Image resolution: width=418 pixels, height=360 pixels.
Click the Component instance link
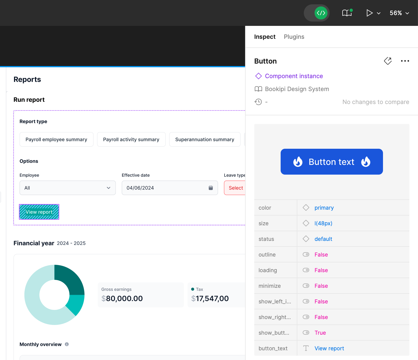pos(294,76)
